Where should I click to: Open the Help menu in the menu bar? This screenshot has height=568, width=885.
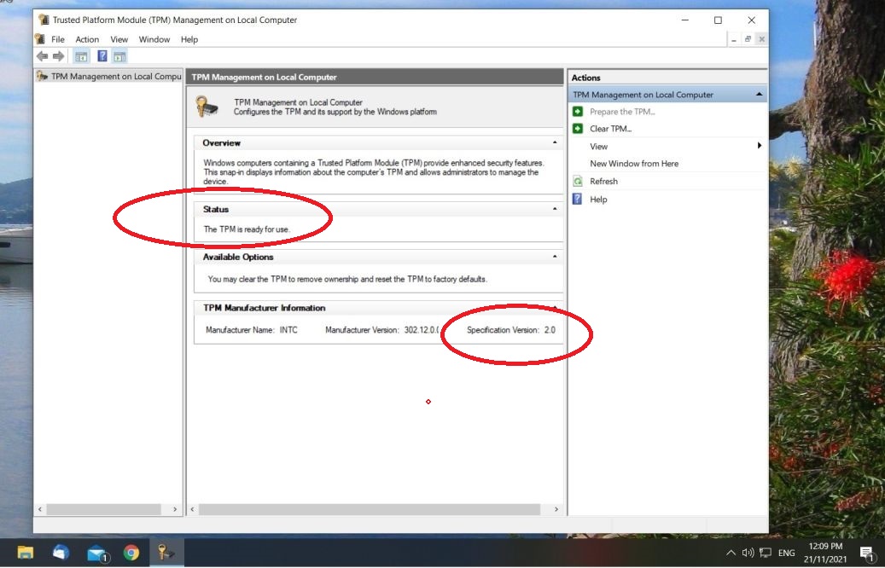point(189,39)
